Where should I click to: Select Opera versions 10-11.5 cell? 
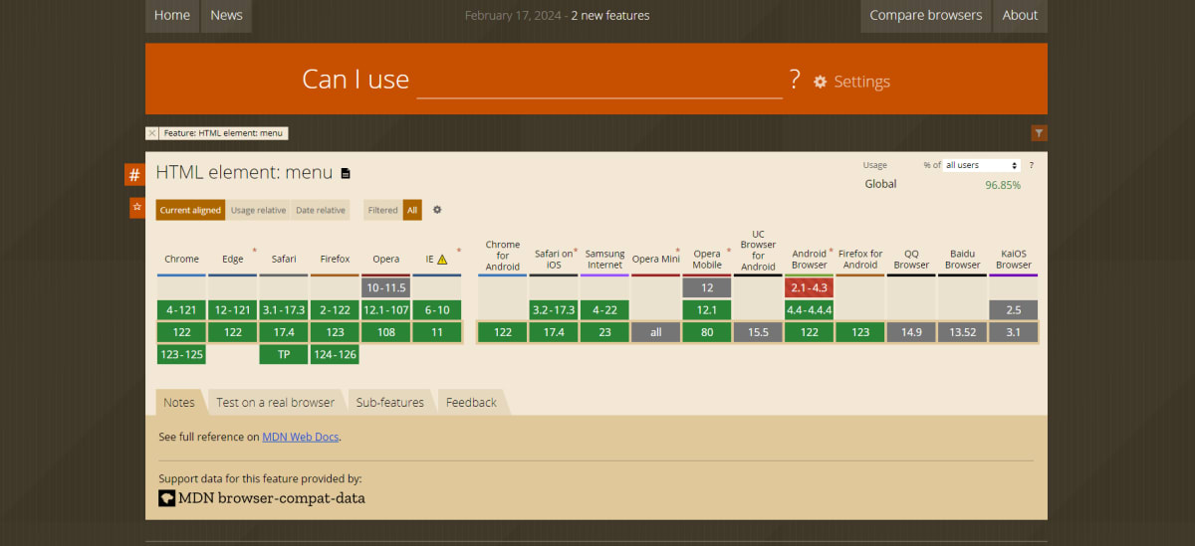[386, 287]
